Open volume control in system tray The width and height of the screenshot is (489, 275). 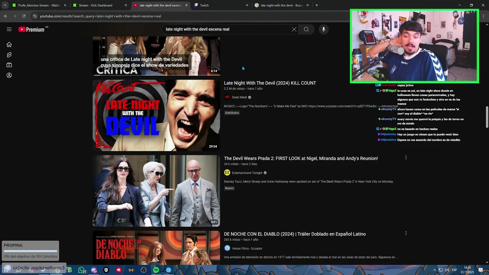click(x=447, y=270)
